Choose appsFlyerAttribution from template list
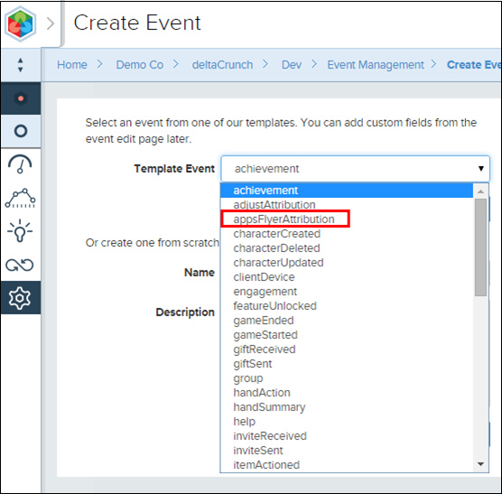Screen dimensions: 502x494 (284, 219)
